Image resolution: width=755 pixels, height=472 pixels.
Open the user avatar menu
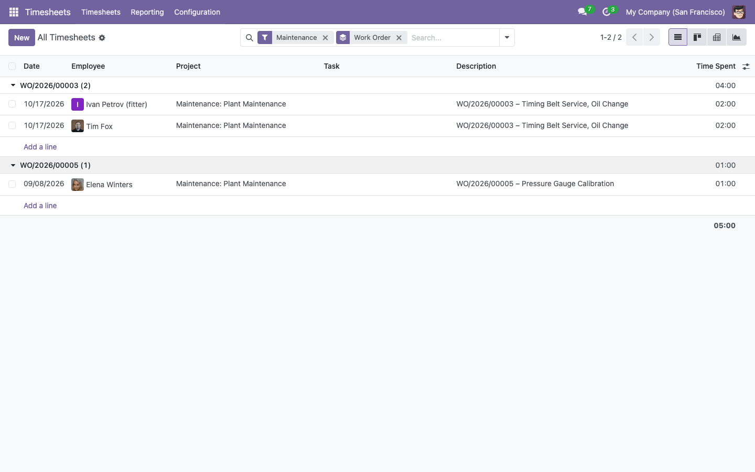pos(739,12)
